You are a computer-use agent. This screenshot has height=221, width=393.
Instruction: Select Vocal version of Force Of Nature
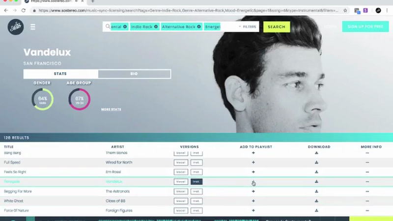pos(181,211)
